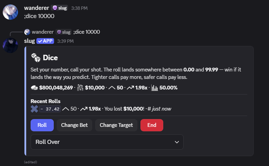Click the Change Target button

(116, 125)
